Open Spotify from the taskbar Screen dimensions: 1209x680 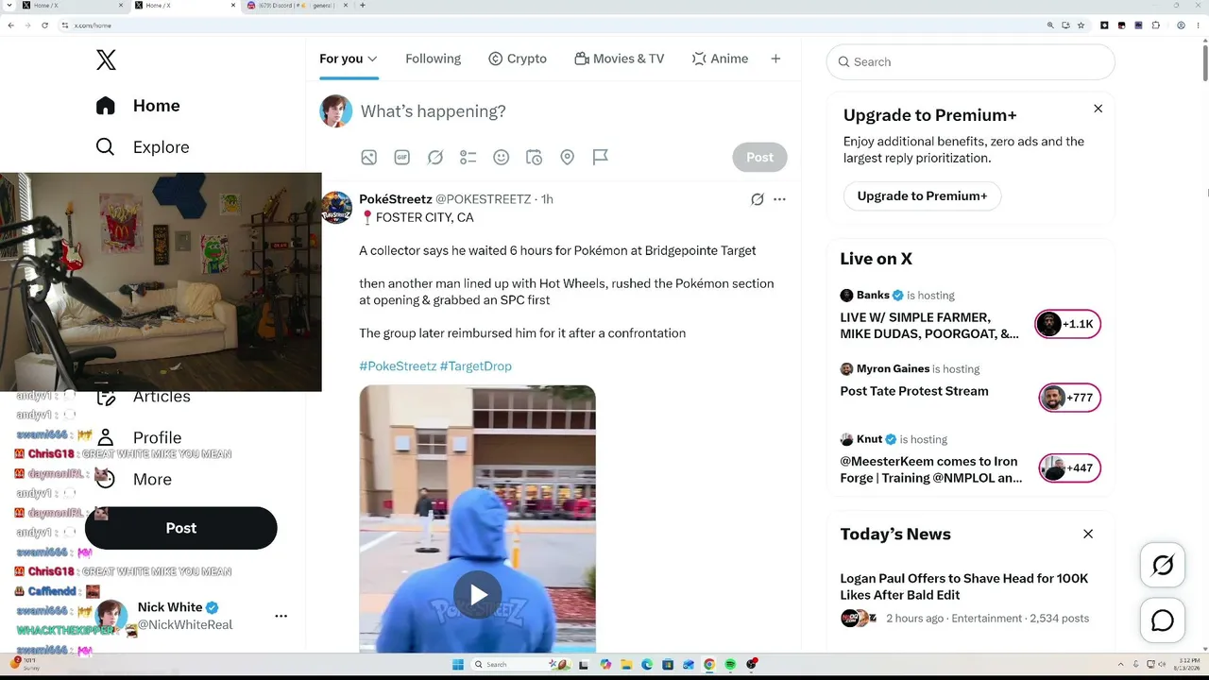click(x=730, y=664)
